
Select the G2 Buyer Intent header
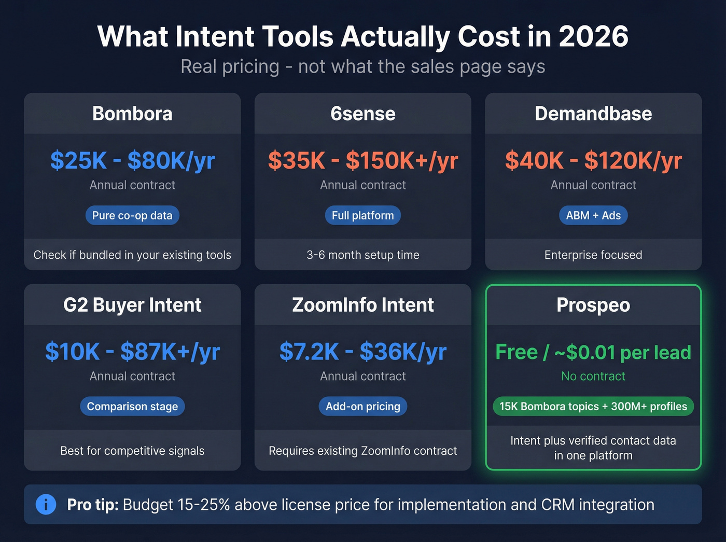click(132, 305)
